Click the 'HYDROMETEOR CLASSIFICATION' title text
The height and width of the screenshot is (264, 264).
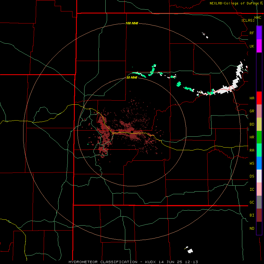pyautogui.click(x=103, y=262)
